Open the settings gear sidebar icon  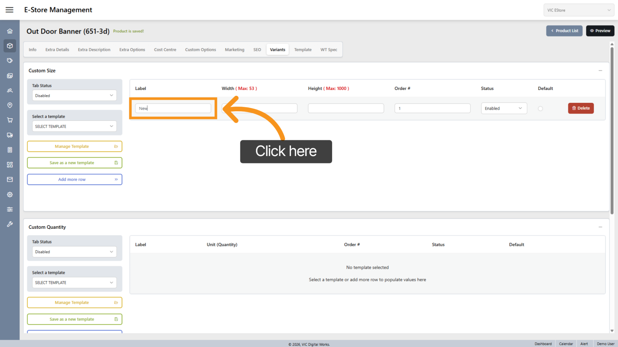pyautogui.click(x=10, y=195)
